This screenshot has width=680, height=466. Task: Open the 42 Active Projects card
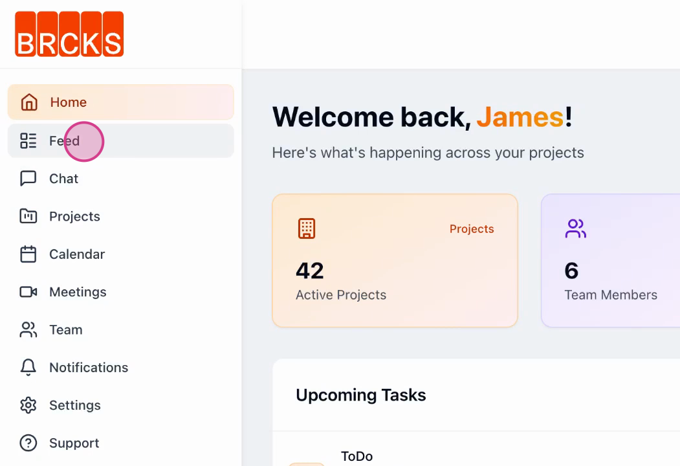click(395, 260)
